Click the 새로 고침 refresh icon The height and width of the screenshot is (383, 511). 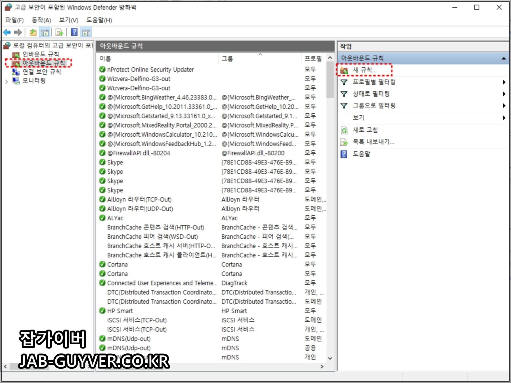(344, 130)
